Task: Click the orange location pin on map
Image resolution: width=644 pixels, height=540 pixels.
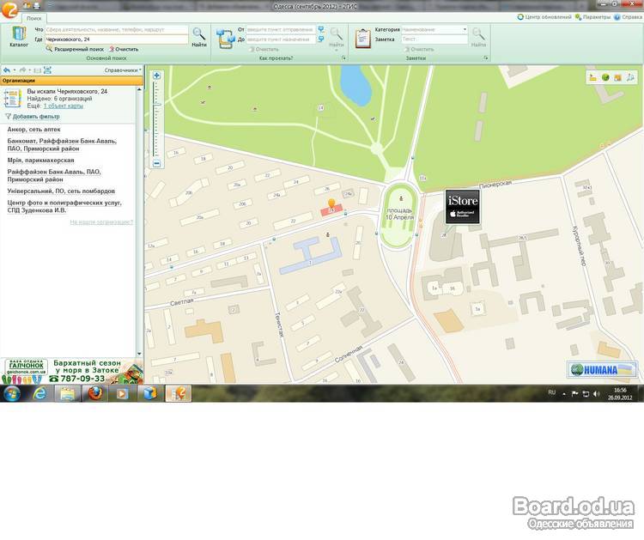Action: coord(332,203)
